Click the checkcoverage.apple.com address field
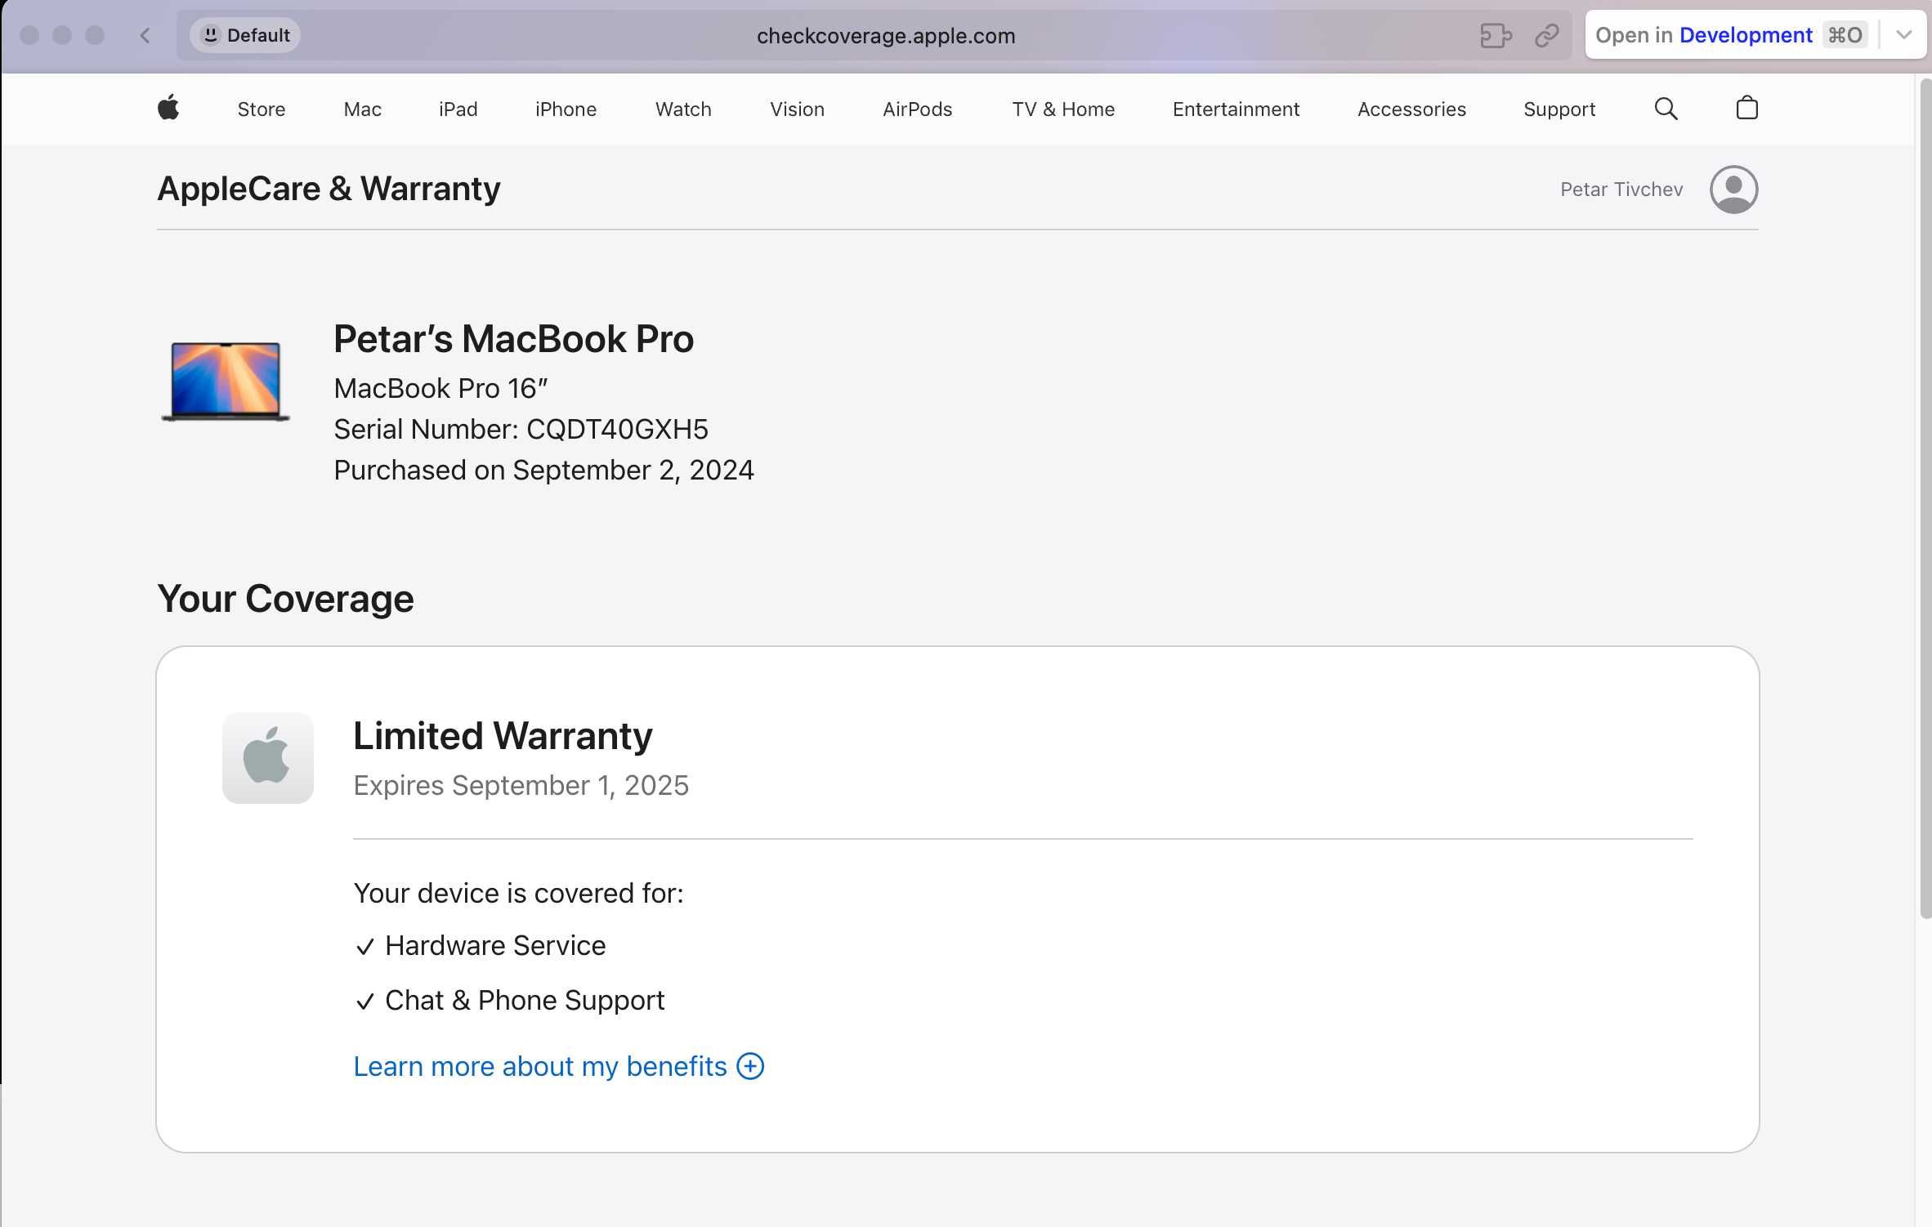Viewport: 1932px width, 1227px height. (x=886, y=35)
